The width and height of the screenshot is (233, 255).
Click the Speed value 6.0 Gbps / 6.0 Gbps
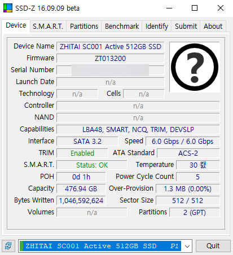coord(182,142)
